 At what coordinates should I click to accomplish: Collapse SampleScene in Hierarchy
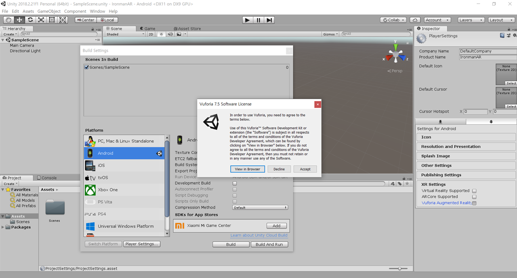coord(3,40)
